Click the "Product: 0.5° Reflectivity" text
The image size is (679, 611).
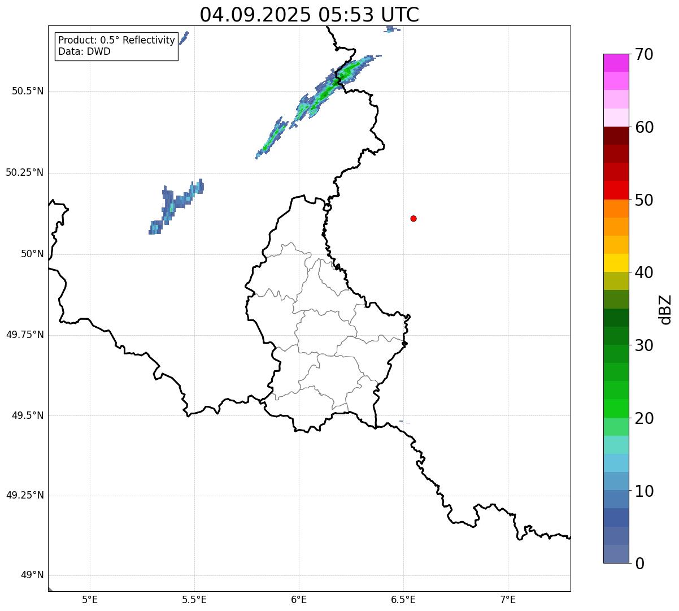pyautogui.click(x=116, y=41)
